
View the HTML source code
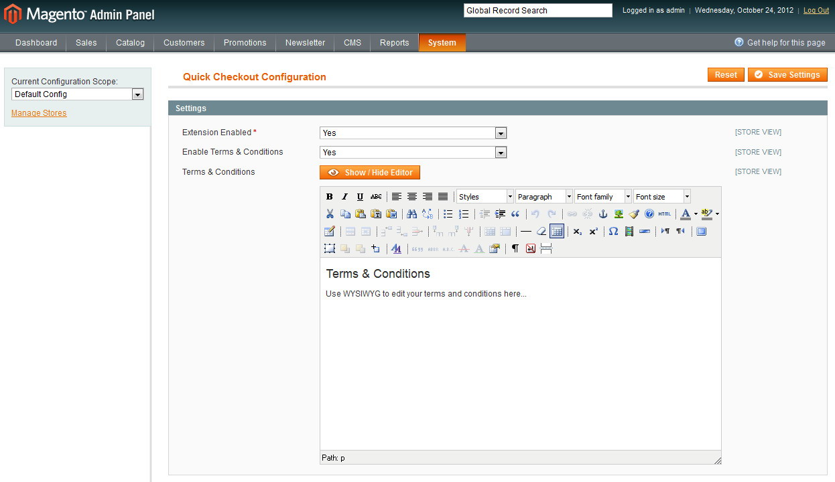coord(663,214)
